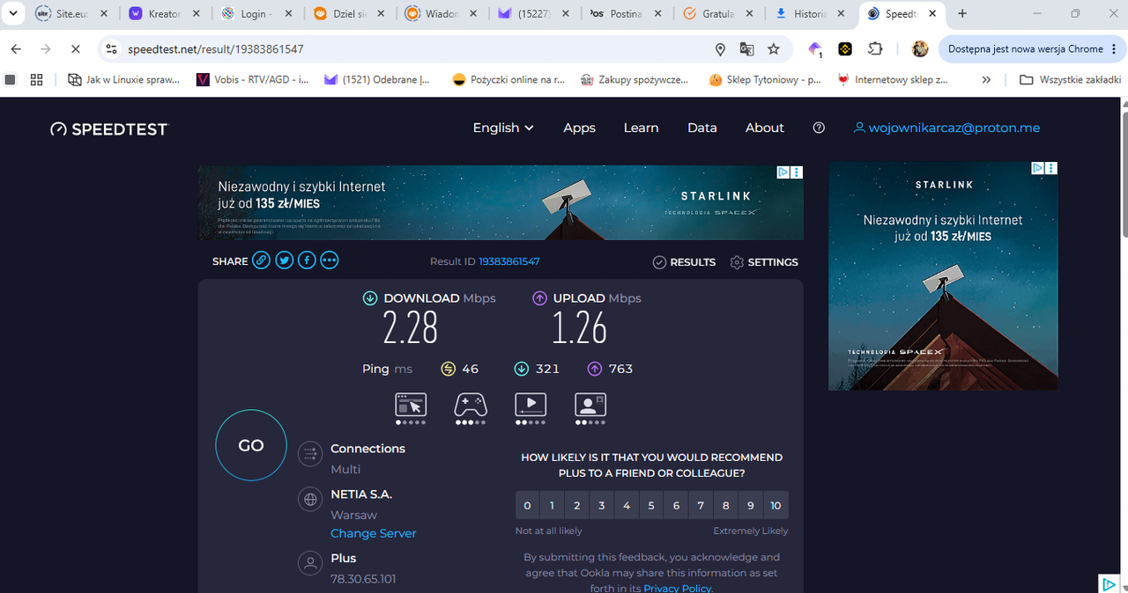Switch to the Gratula browser tab
This screenshot has height=593, width=1128.
(x=719, y=14)
